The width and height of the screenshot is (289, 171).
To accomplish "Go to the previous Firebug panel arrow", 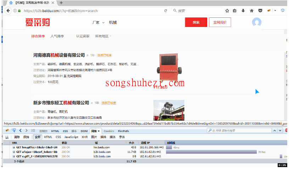I will (x=21, y=131).
